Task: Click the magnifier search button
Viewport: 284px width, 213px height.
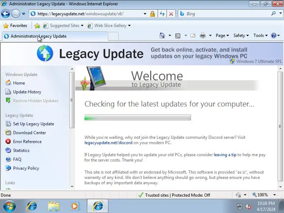Action: coord(273,13)
